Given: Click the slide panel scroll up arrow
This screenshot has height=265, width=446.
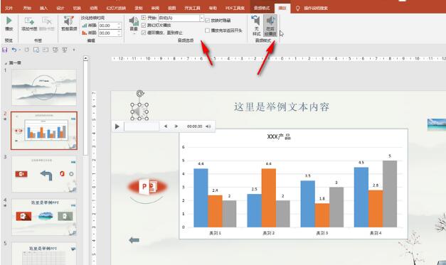Looking at the screenshot, I should (x=85, y=58).
